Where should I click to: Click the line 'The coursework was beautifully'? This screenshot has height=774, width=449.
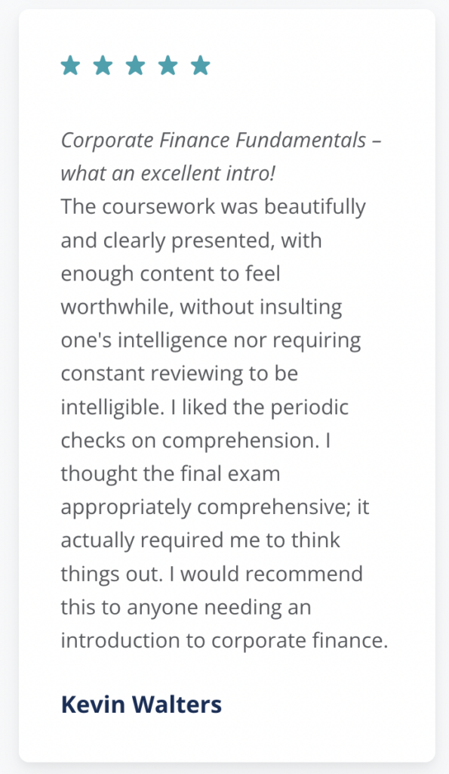(214, 207)
